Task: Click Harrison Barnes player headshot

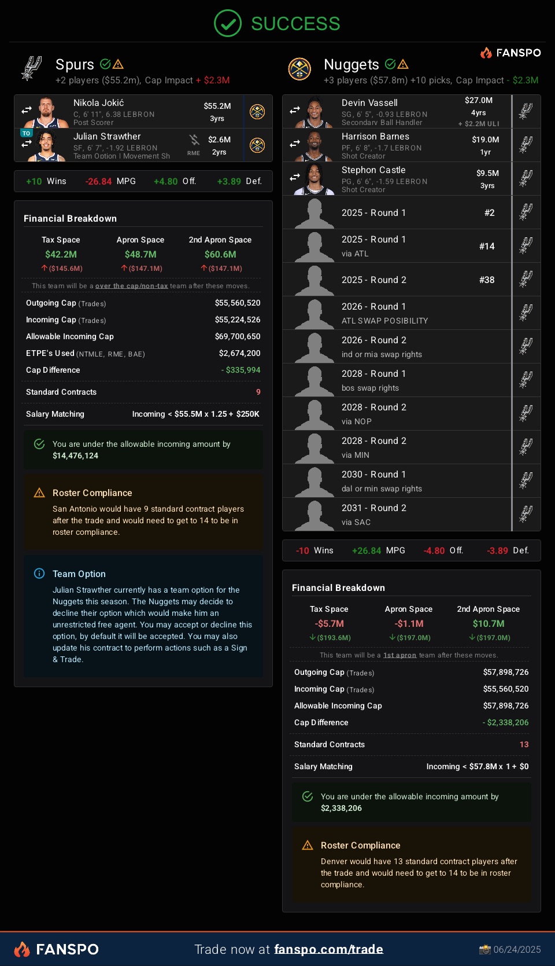Action: click(x=314, y=146)
